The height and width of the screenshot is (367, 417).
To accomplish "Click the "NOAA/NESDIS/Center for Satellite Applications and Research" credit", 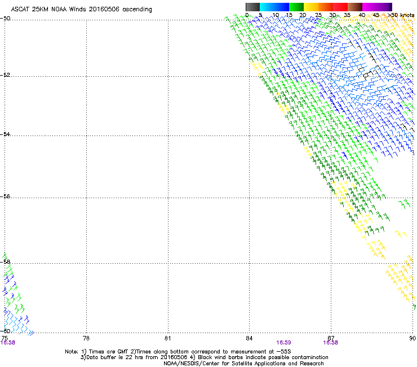I will click(243, 364).
